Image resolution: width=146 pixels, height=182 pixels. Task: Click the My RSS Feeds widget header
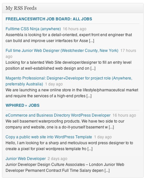coord(73,8)
